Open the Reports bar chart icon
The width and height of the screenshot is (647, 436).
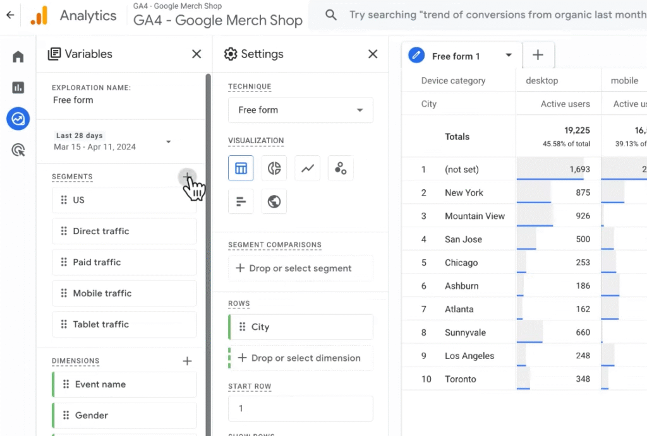[18, 87]
